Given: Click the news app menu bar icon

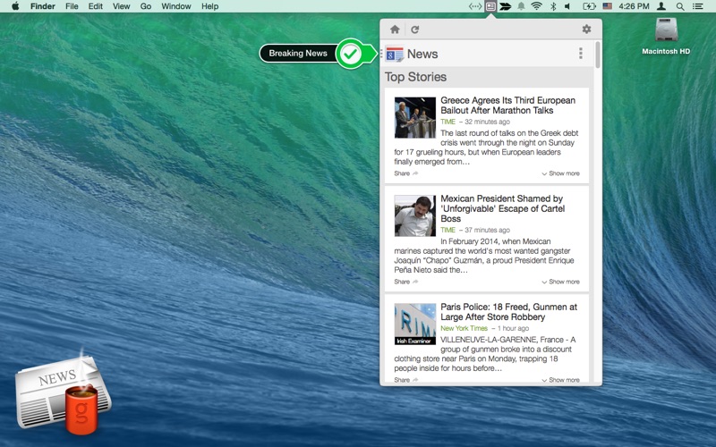Looking at the screenshot, I should pyautogui.click(x=490, y=6).
